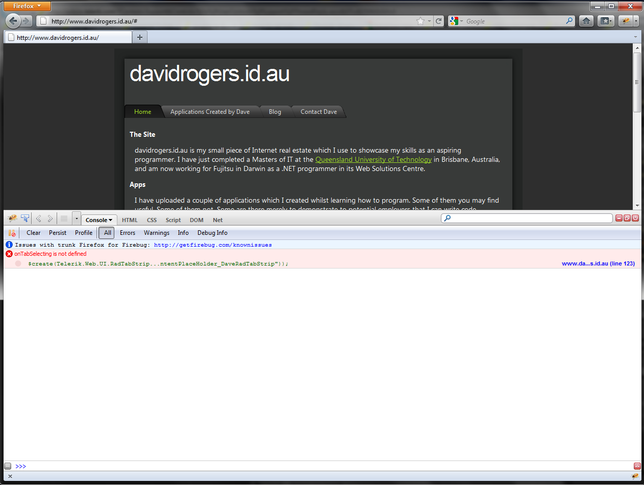
Task: Open Applications Created by Dave tab
Action: click(x=210, y=112)
